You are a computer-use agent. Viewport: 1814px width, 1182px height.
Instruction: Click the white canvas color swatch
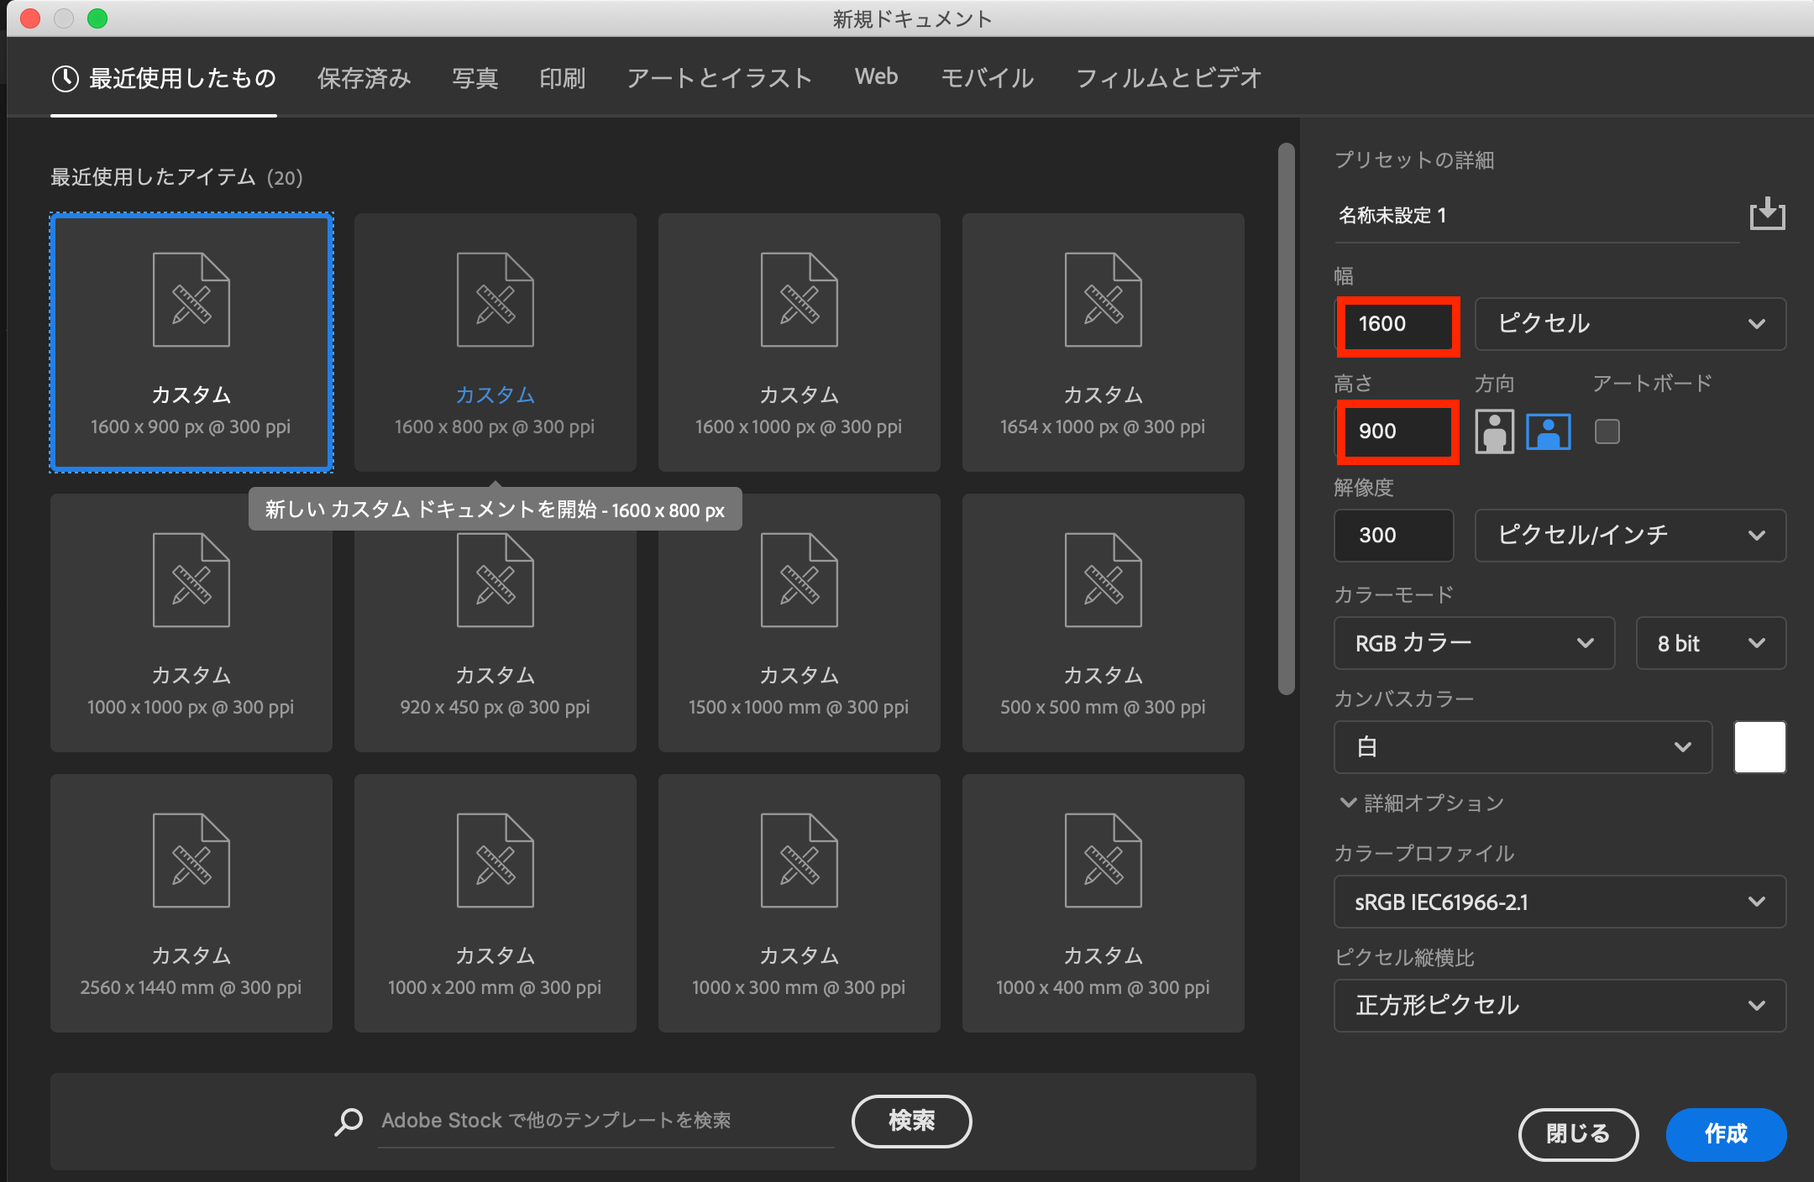pos(1759,747)
